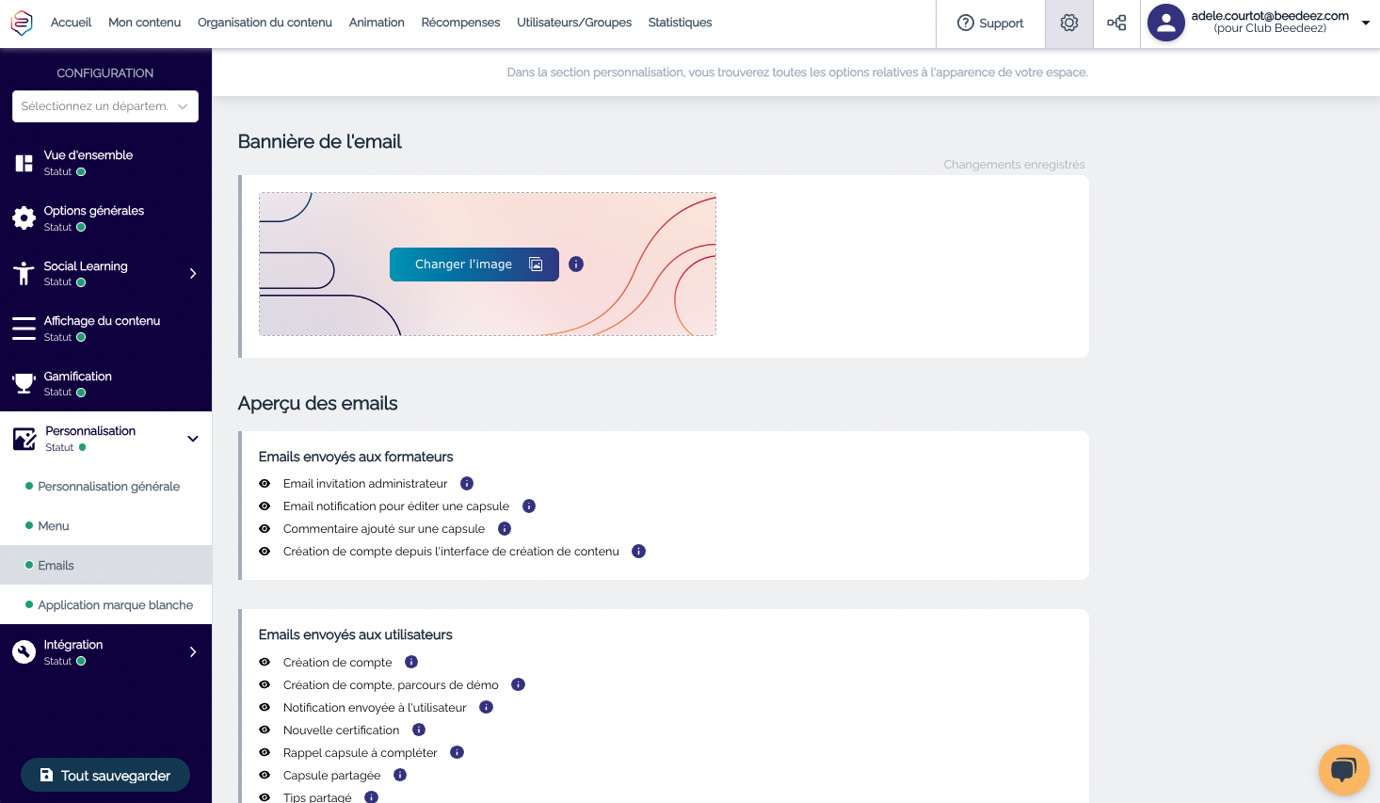Open the Statistiques menu
The image size is (1380, 803).
[x=680, y=23]
